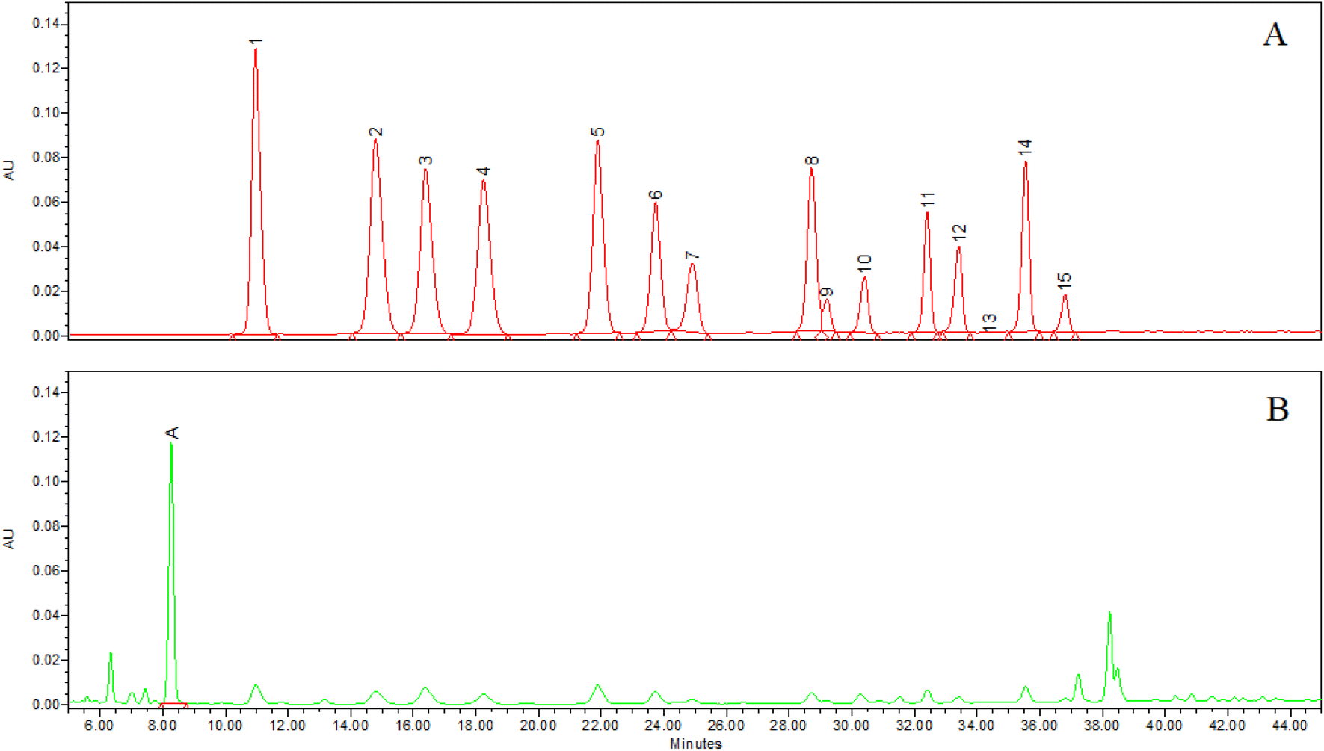Viewport: 1324px width, 751px height.
Task: Click the 0.02 tick in the bottom panel
Action: point(45,660)
